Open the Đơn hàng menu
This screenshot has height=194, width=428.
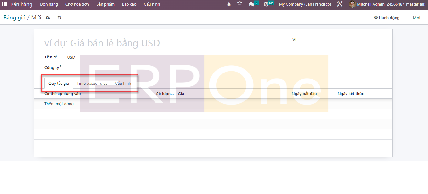pyautogui.click(x=49, y=4)
